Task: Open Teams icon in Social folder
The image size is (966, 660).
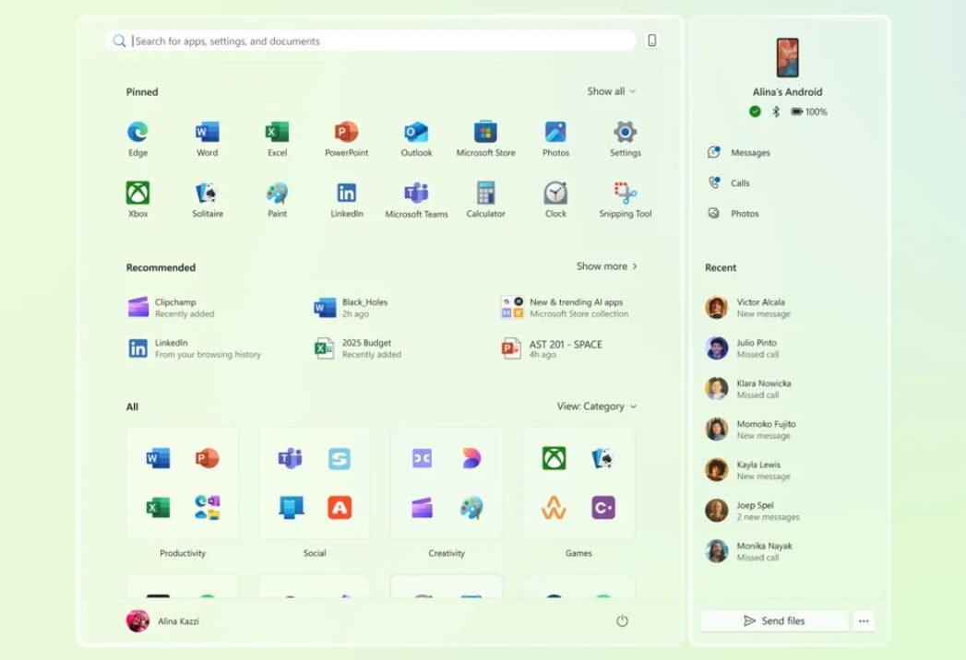Action: click(x=290, y=458)
